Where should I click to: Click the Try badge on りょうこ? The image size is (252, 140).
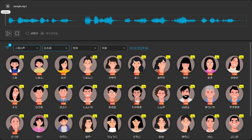point(119,116)
